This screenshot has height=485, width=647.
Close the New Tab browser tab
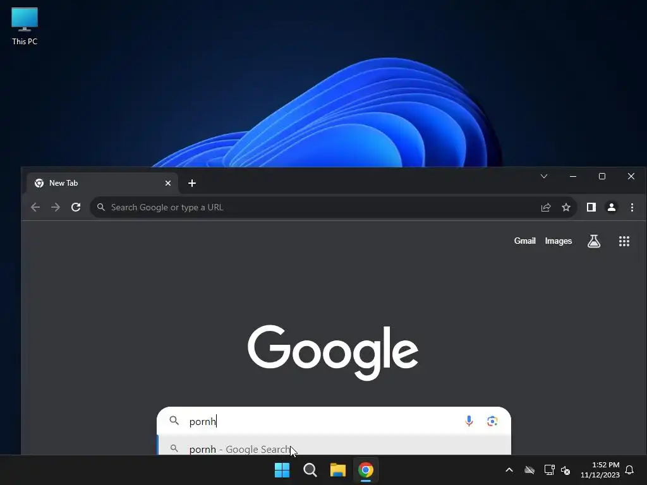click(168, 183)
